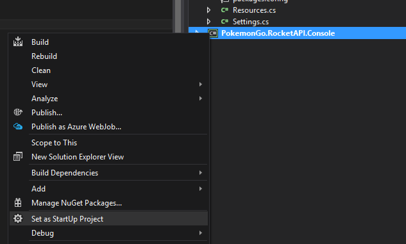Screen dimensions: 406x244
Task: Click the StartUp Project gear icon
Action: (18, 218)
